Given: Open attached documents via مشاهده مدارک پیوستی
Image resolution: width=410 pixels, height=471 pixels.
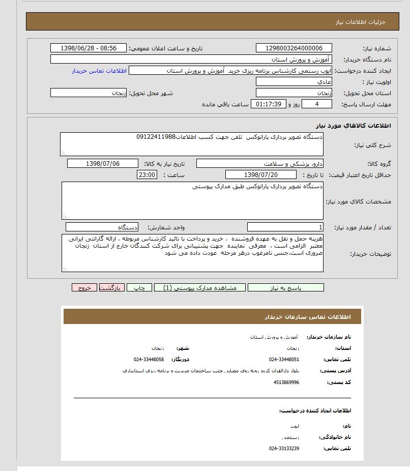Looking at the screenshot, I should [x=200, y=287].
